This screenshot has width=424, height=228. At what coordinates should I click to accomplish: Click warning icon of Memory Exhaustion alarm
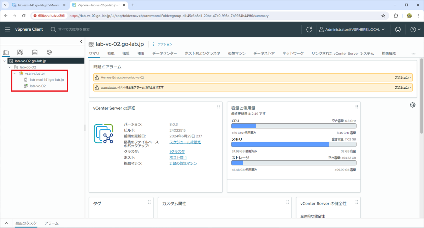pos(97,78)
